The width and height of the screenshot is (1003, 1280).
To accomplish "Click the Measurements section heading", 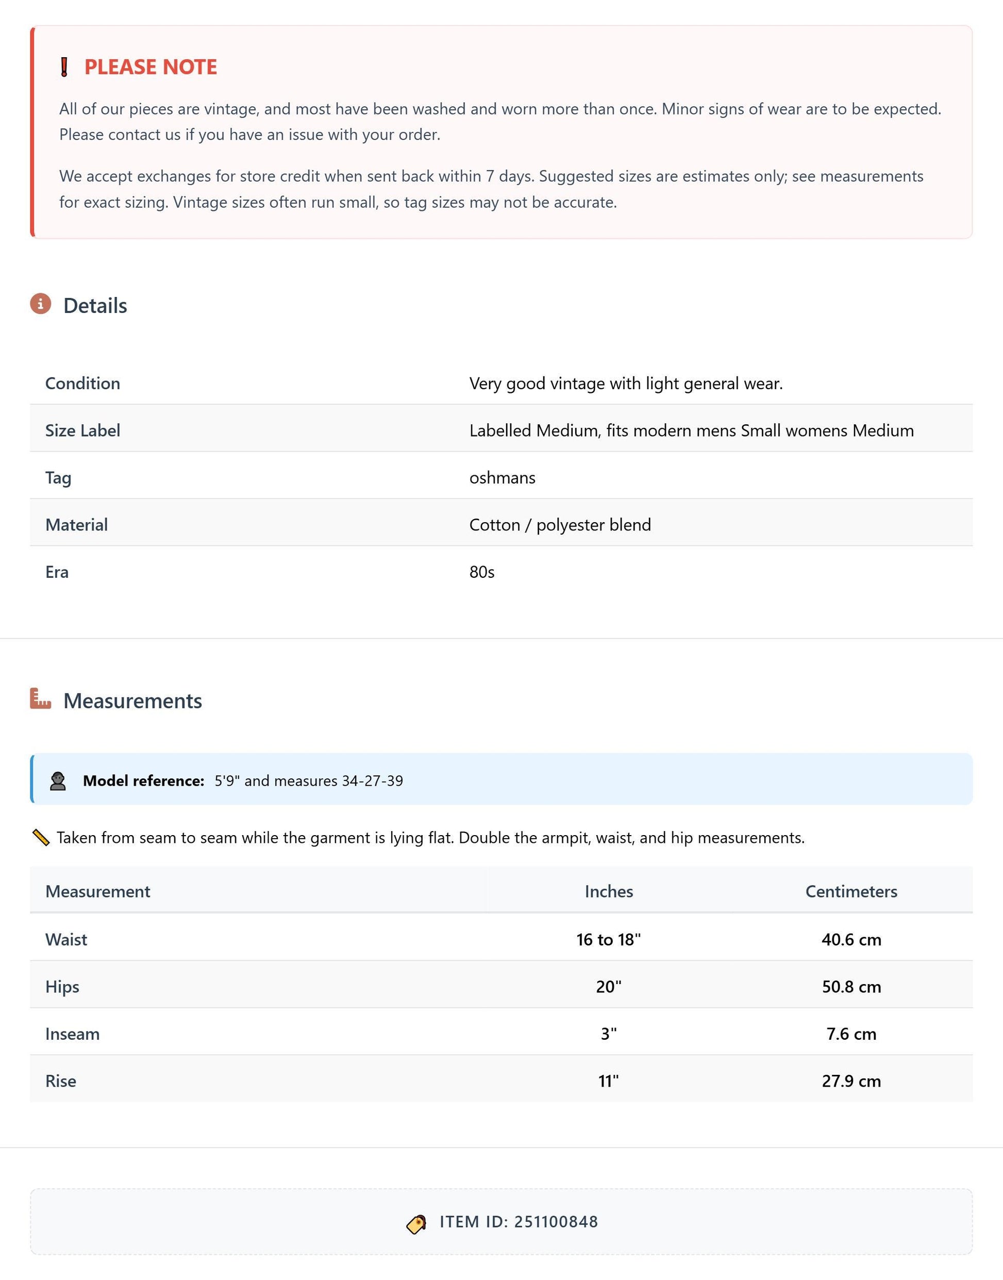I will 132,701.
